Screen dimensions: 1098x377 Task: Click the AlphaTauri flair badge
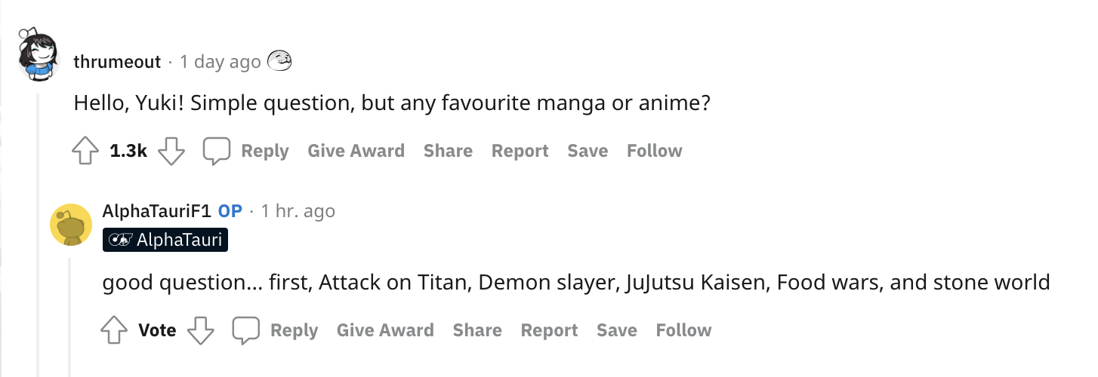165,241
